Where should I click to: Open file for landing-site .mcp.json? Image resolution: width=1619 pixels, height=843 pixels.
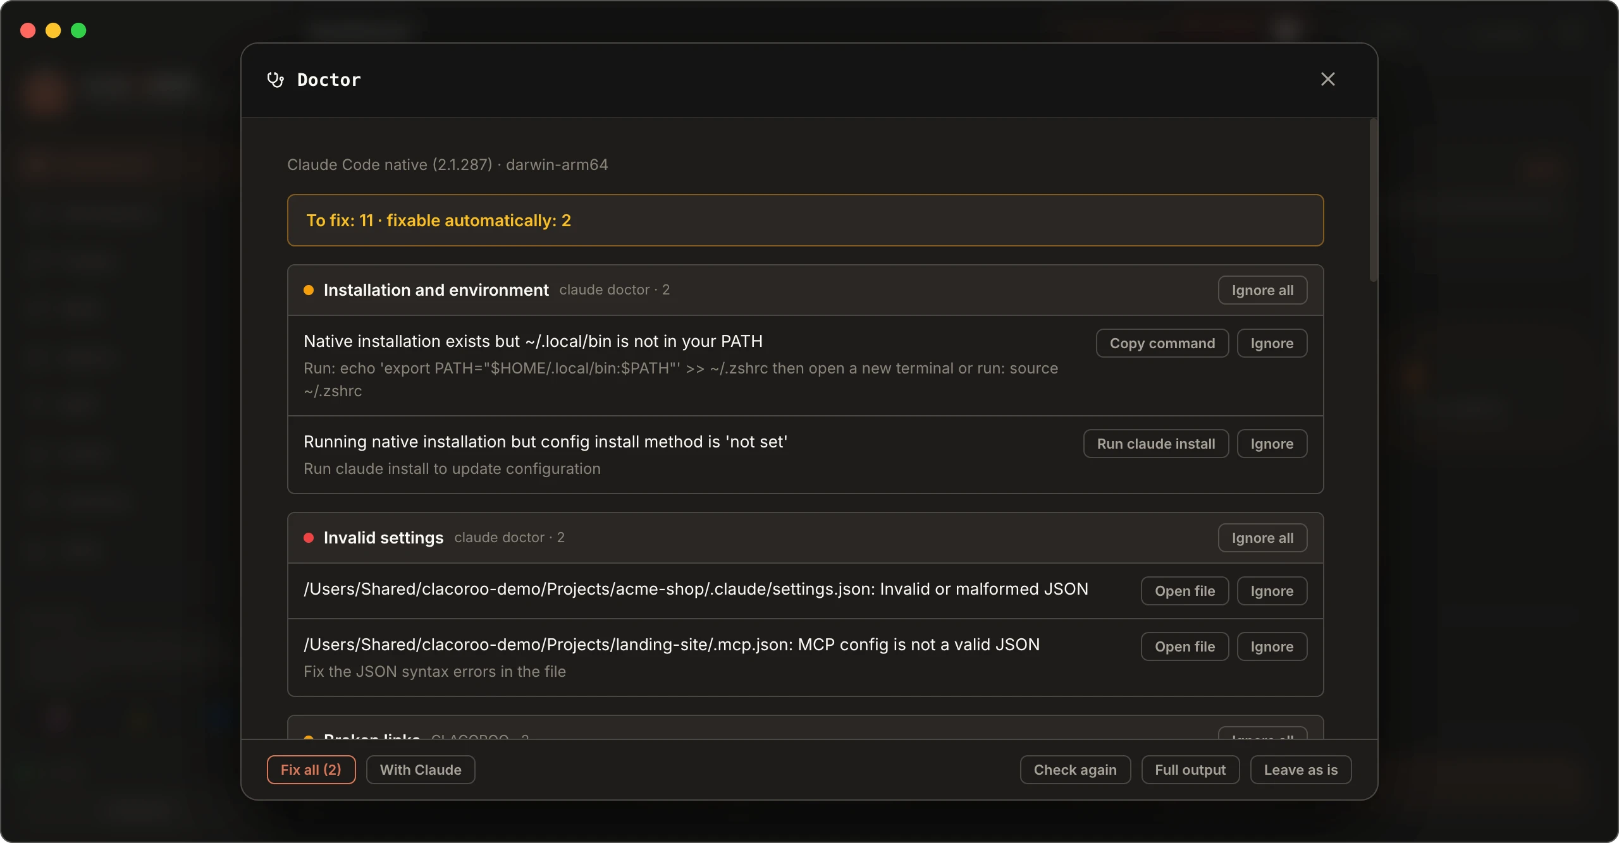pos(1185,646)
